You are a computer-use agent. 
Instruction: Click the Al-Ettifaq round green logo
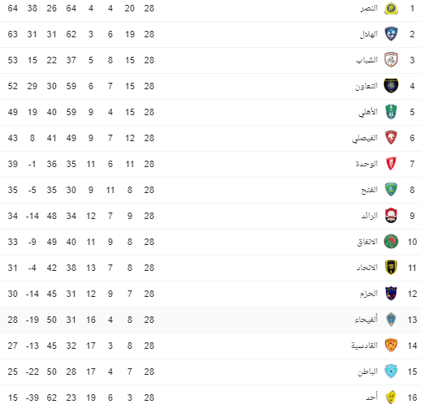391,242
